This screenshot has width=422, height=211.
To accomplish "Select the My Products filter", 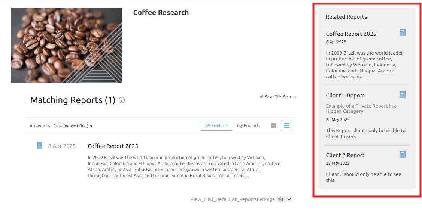I will click(x=249, y=125).
